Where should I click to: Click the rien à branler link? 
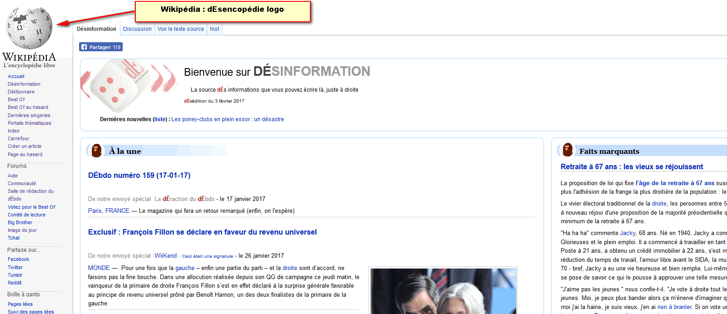(674, 307)
